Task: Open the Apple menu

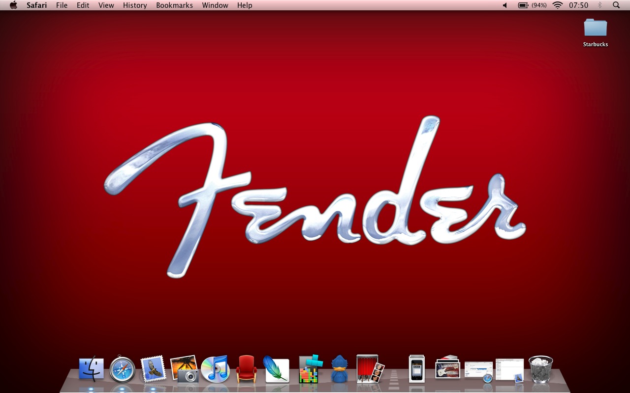Action: pos(13,5)
